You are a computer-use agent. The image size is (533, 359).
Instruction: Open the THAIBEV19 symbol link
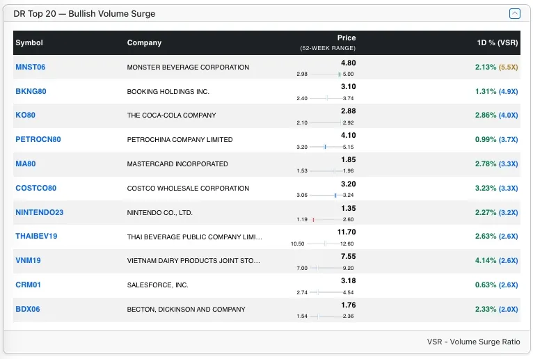coord(36,237)
